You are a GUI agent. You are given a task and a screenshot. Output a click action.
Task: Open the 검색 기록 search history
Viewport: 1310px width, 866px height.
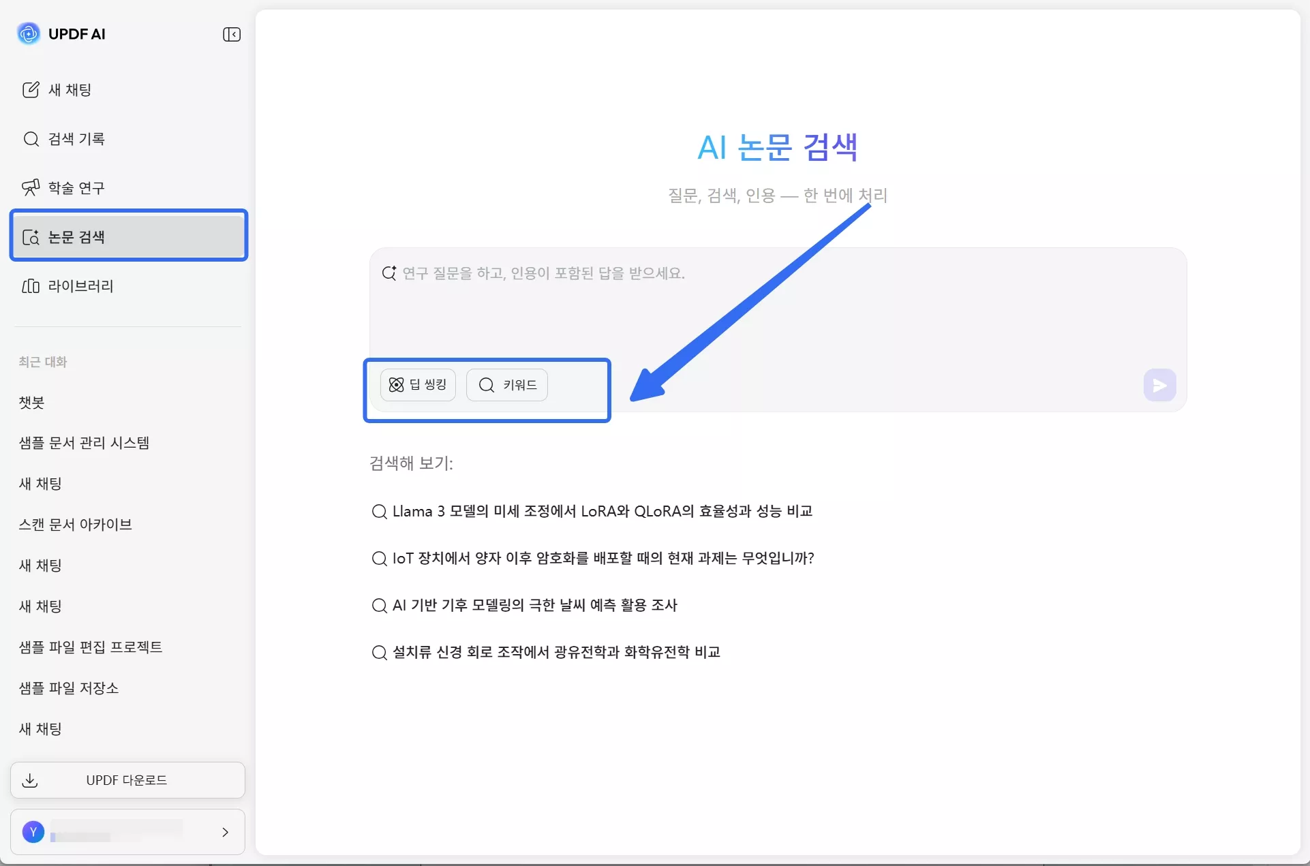tap(76, 138)
